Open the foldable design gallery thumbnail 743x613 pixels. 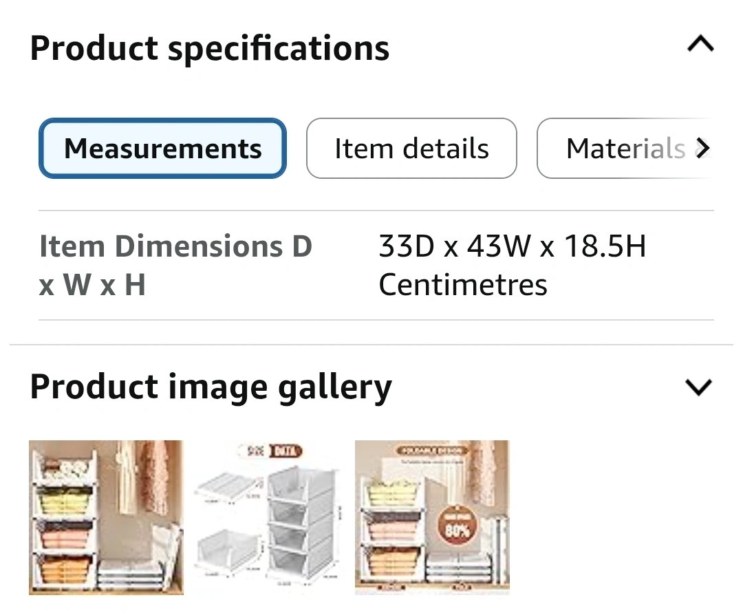click(x=432, y=517)
